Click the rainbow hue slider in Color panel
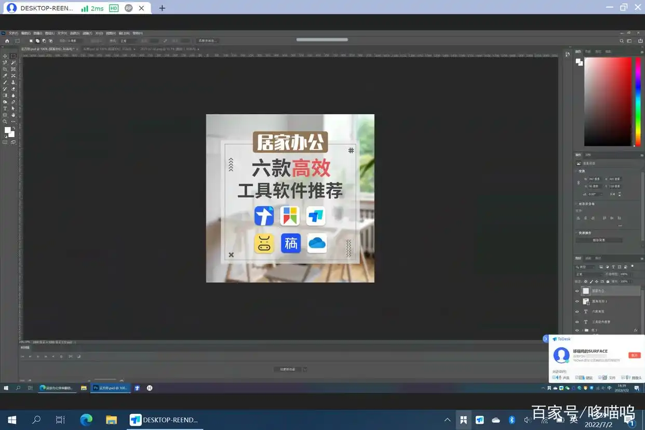645x430 pixels. [638, 101]
